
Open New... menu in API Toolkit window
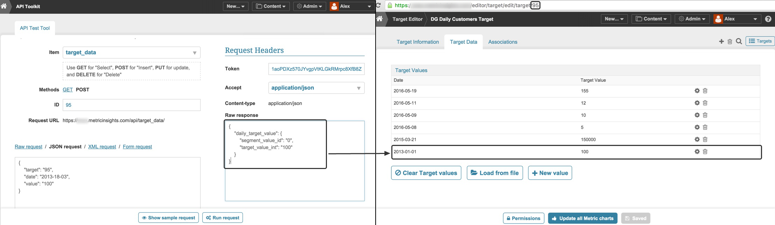[x=236, y=6]
